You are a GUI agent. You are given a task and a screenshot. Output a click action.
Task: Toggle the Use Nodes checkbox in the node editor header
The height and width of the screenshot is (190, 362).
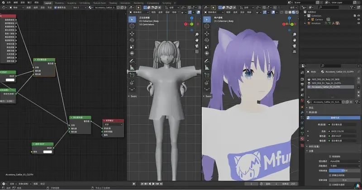[55, 7]
